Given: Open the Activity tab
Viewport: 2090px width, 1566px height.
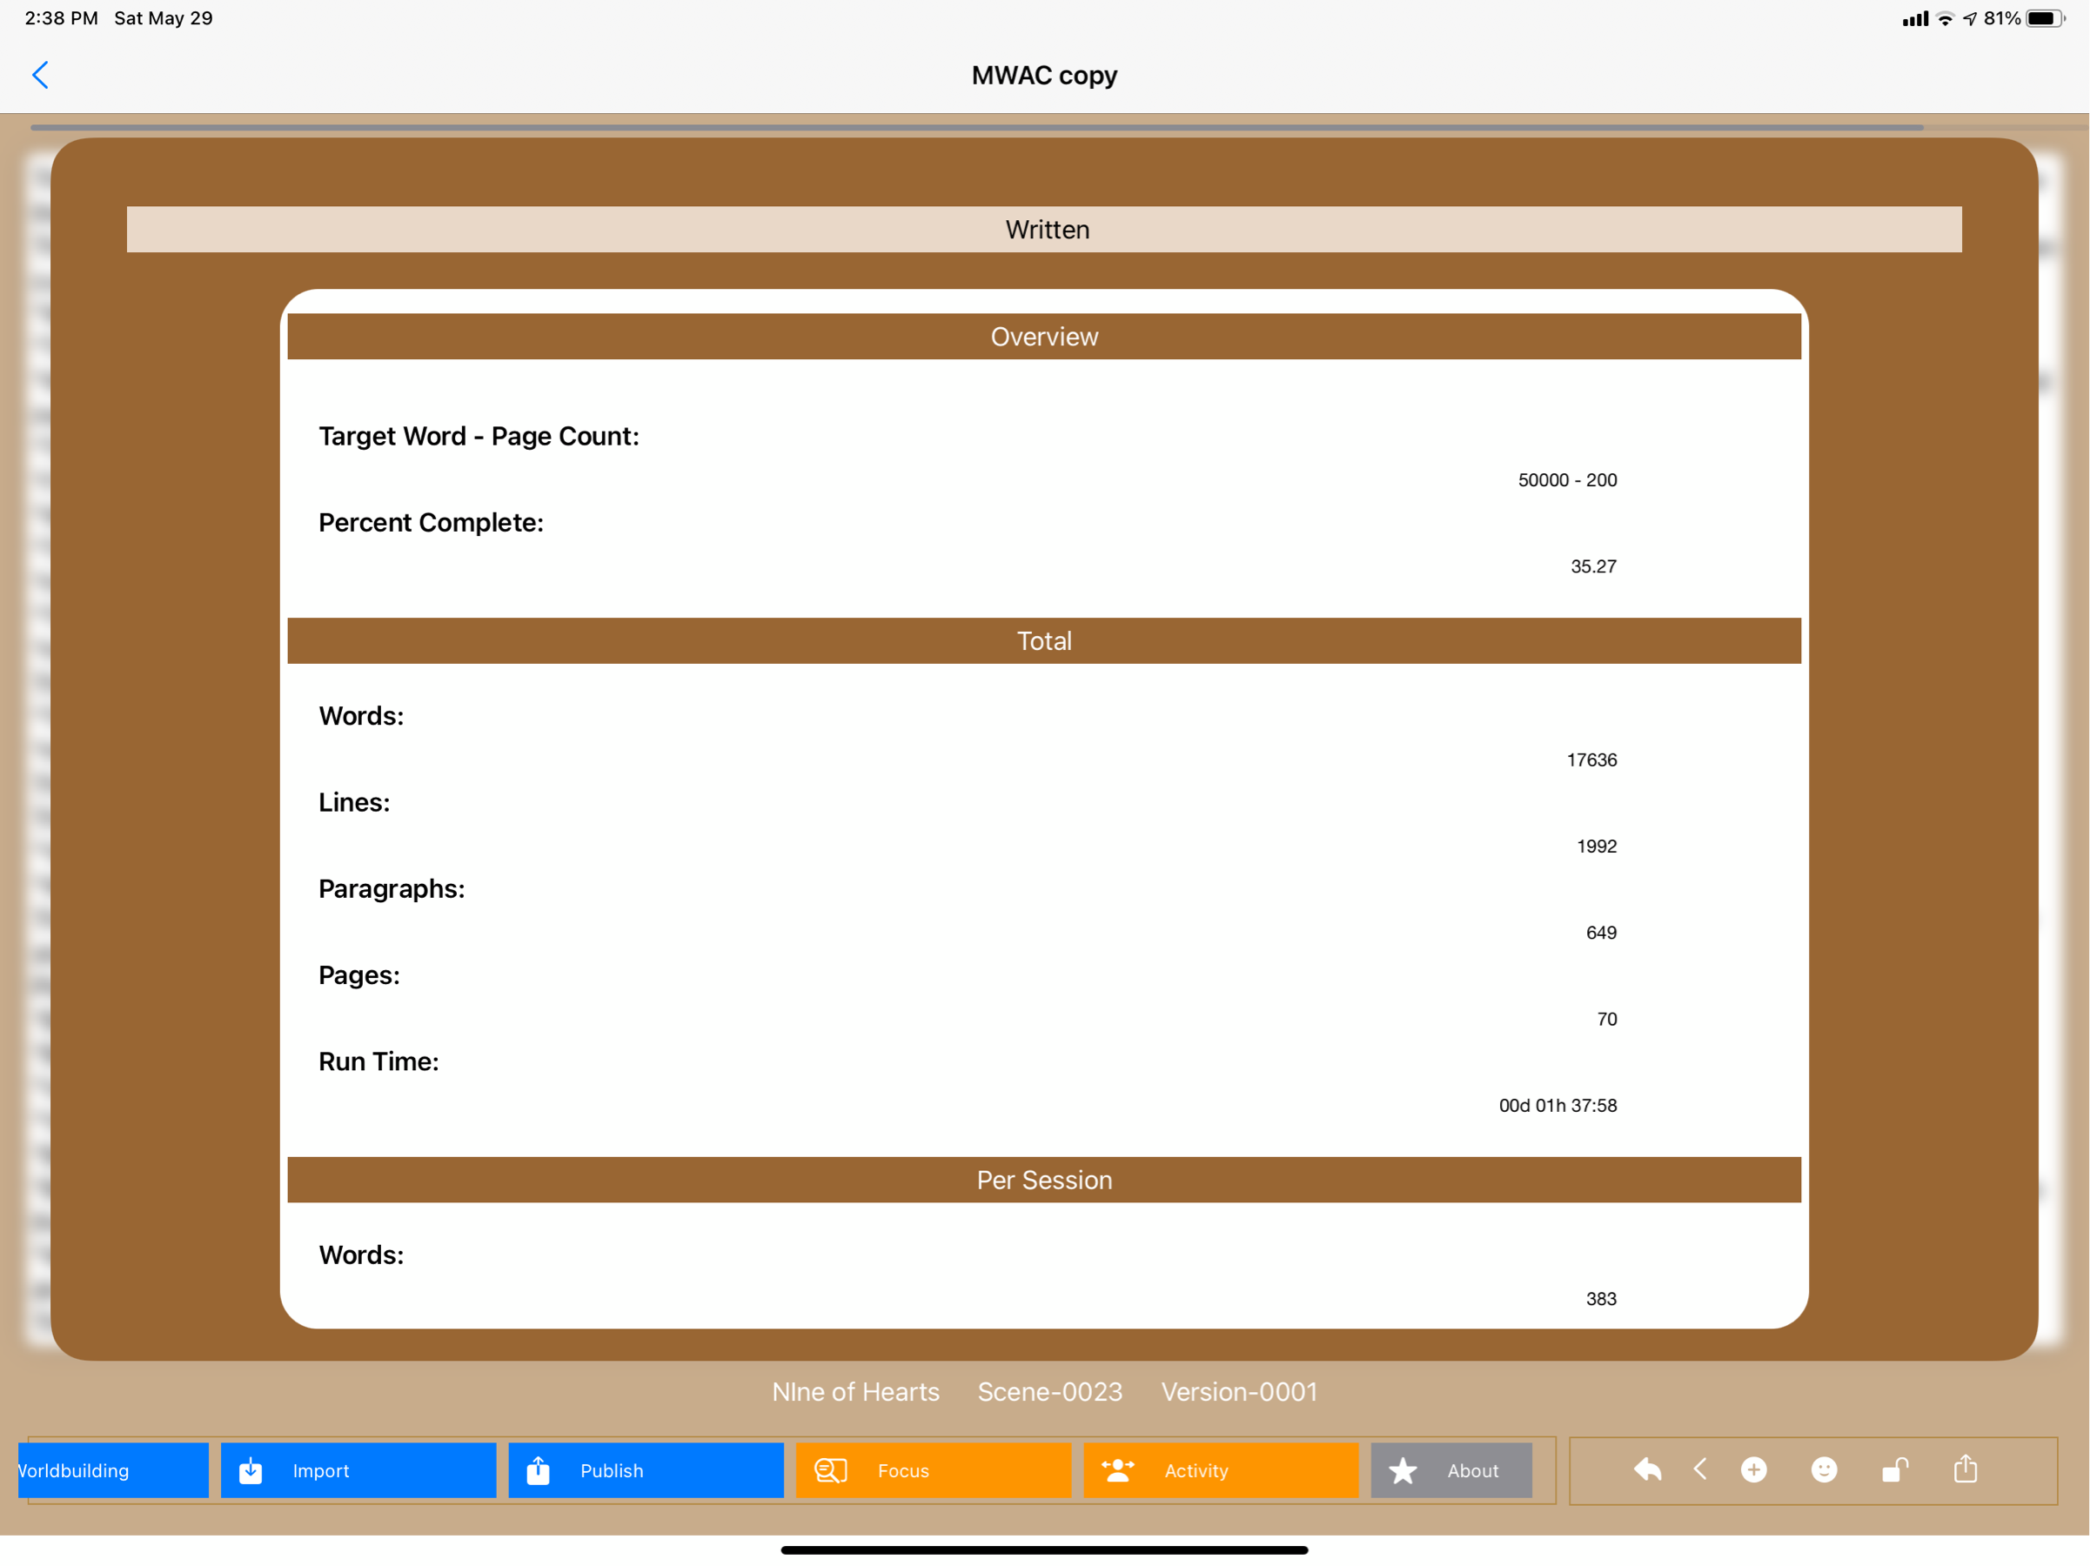Looking at the screenshot, I should point(1220,1469).
